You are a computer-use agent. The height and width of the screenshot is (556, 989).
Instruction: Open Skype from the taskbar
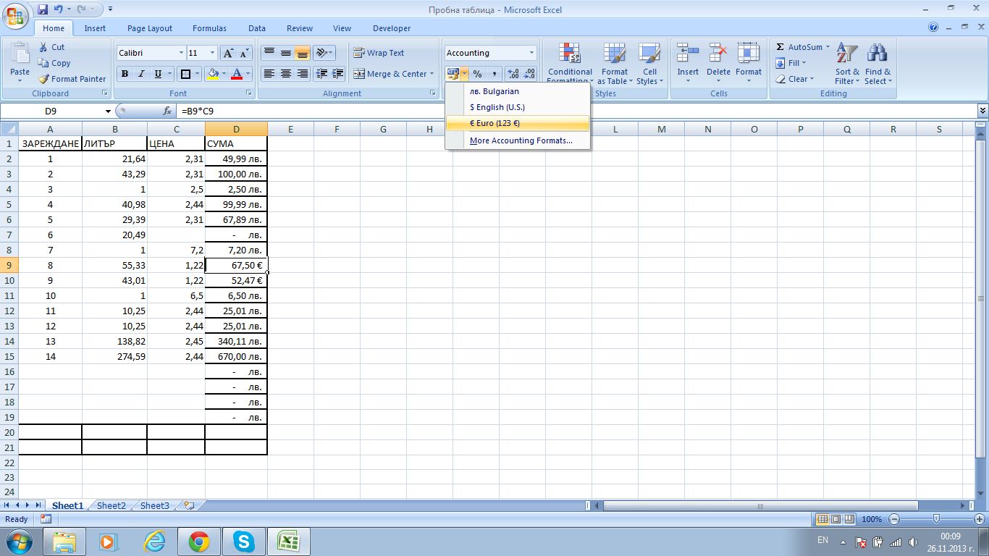(244, 541)
